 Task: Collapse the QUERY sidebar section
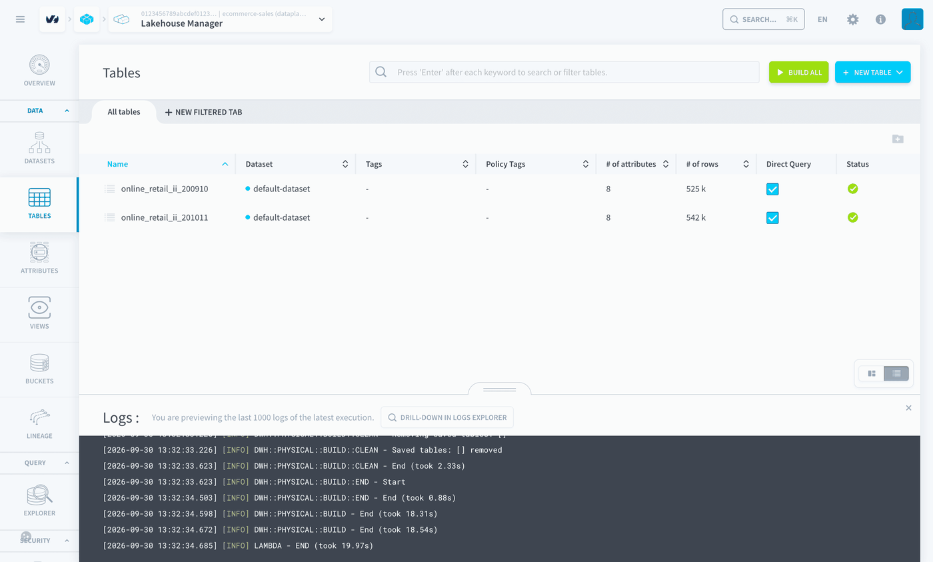pyautogui.click(x=67, y=463)
